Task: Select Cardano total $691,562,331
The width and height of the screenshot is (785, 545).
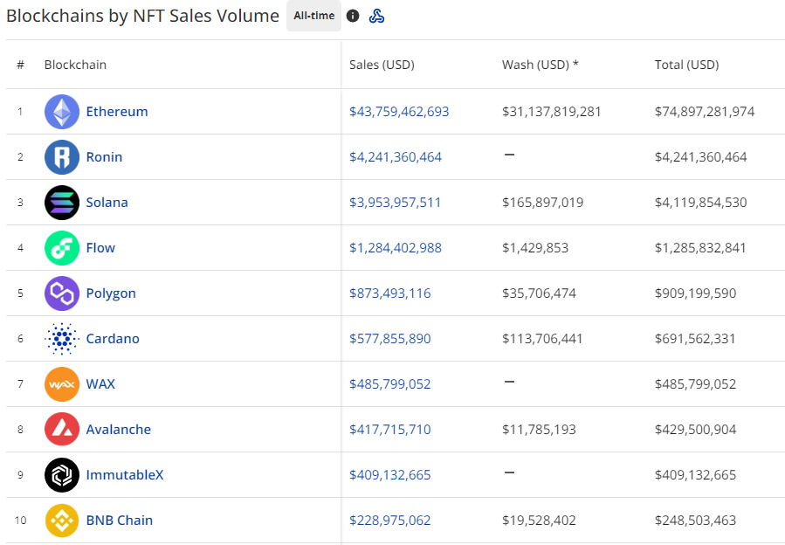Action: point(695,339)
